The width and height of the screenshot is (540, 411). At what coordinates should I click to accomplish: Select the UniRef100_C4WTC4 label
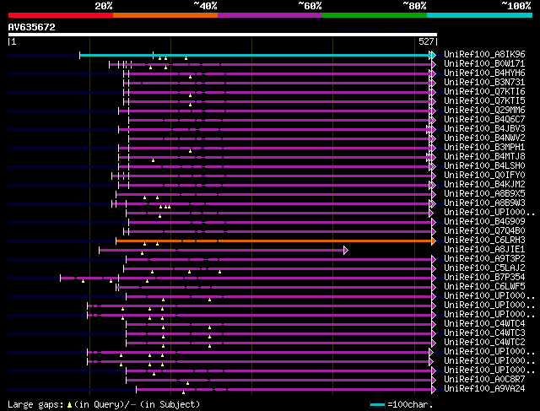484,324
